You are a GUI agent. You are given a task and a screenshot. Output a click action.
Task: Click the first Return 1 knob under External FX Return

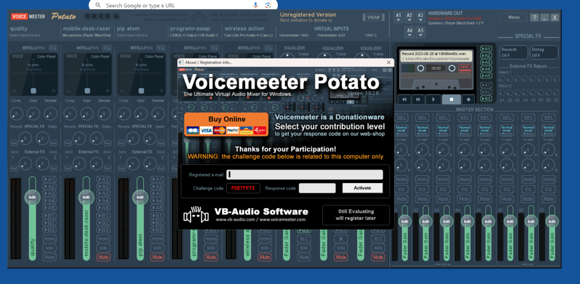(x=502, y=79)
